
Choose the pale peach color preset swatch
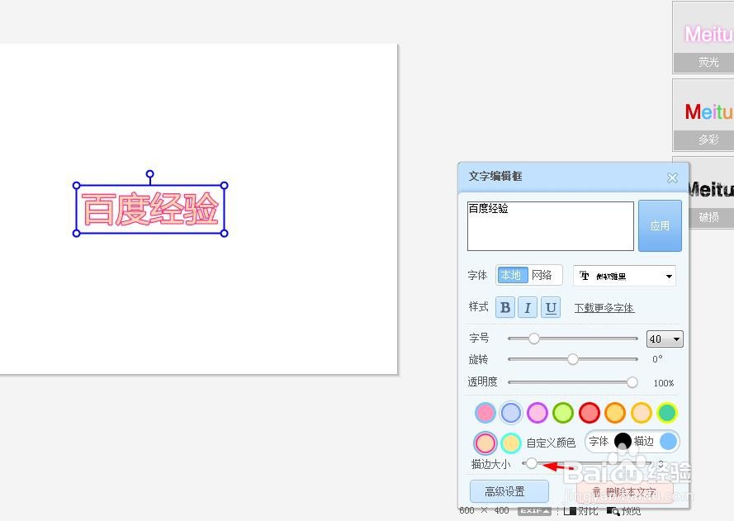click(x=641, y=412)
